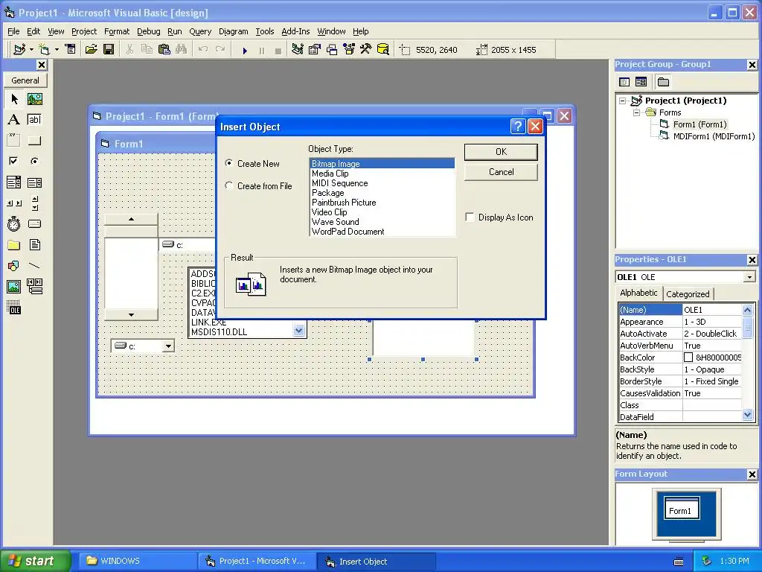Select the OLE container tool

(14, 308)
